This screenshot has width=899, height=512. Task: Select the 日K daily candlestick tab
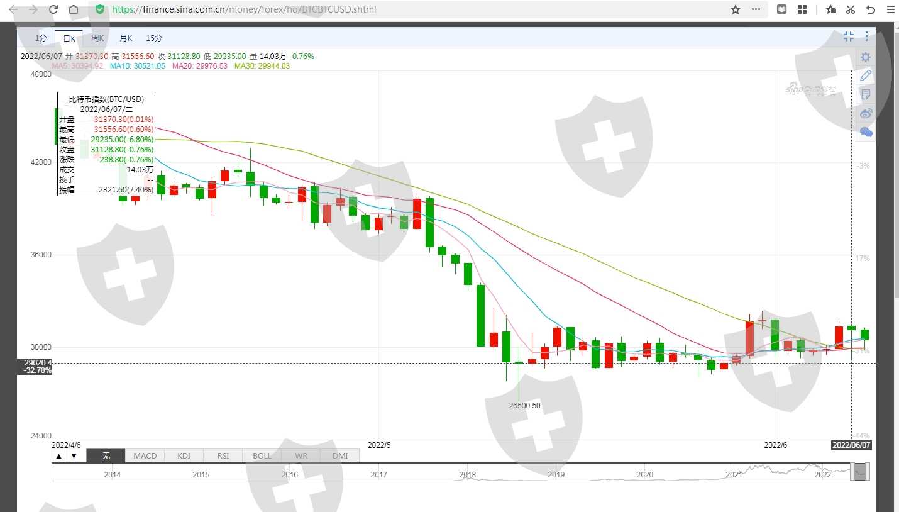69,38
